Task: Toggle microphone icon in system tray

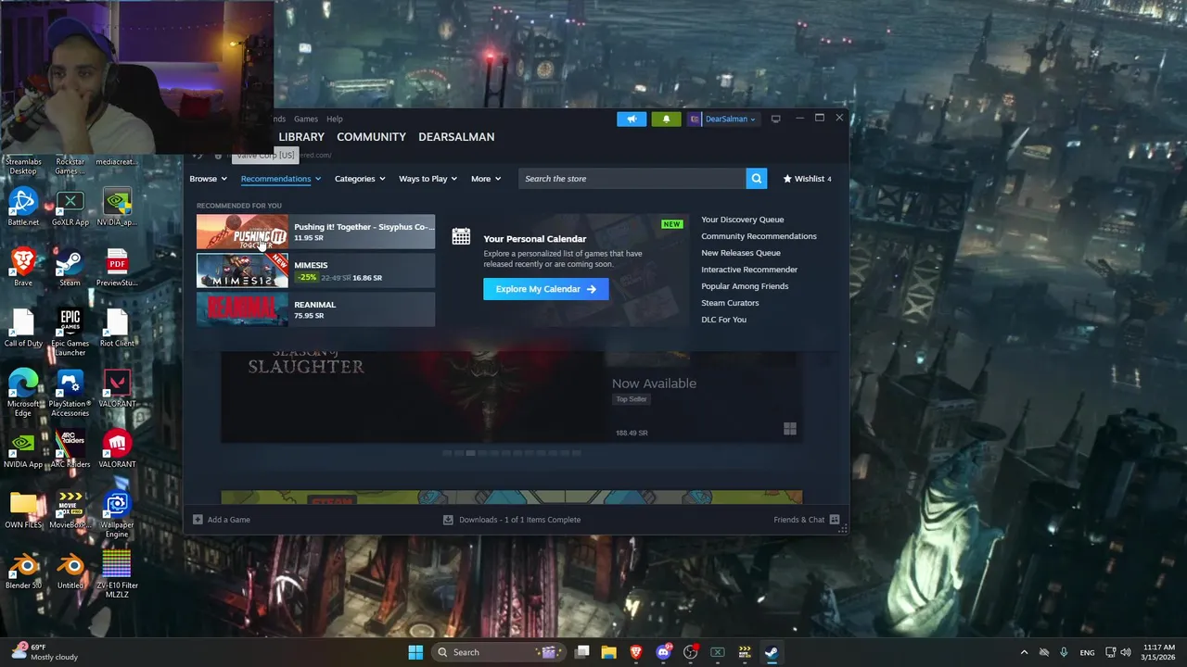Action: 1064,652
